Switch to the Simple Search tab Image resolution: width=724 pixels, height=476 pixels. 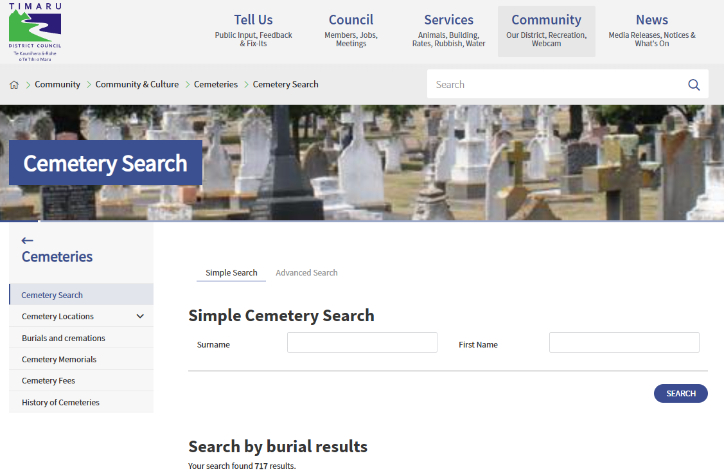[x=231, y=273]
